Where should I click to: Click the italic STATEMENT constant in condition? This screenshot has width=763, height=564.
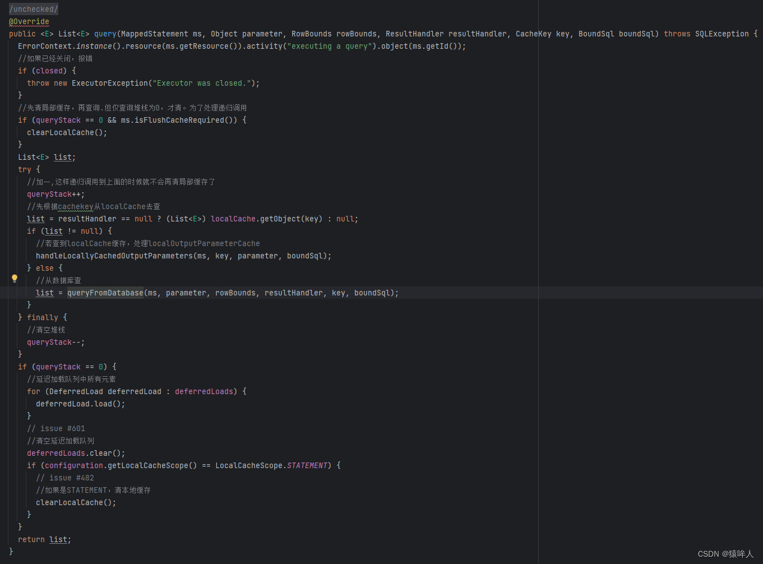(307, 465)
